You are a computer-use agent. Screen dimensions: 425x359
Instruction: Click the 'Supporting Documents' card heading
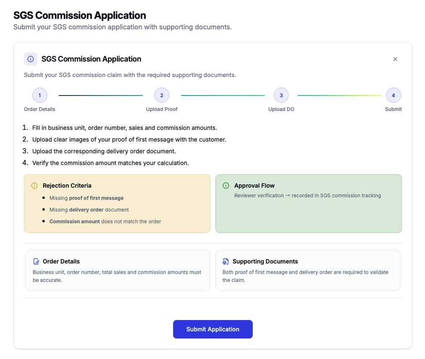(265, 261)
